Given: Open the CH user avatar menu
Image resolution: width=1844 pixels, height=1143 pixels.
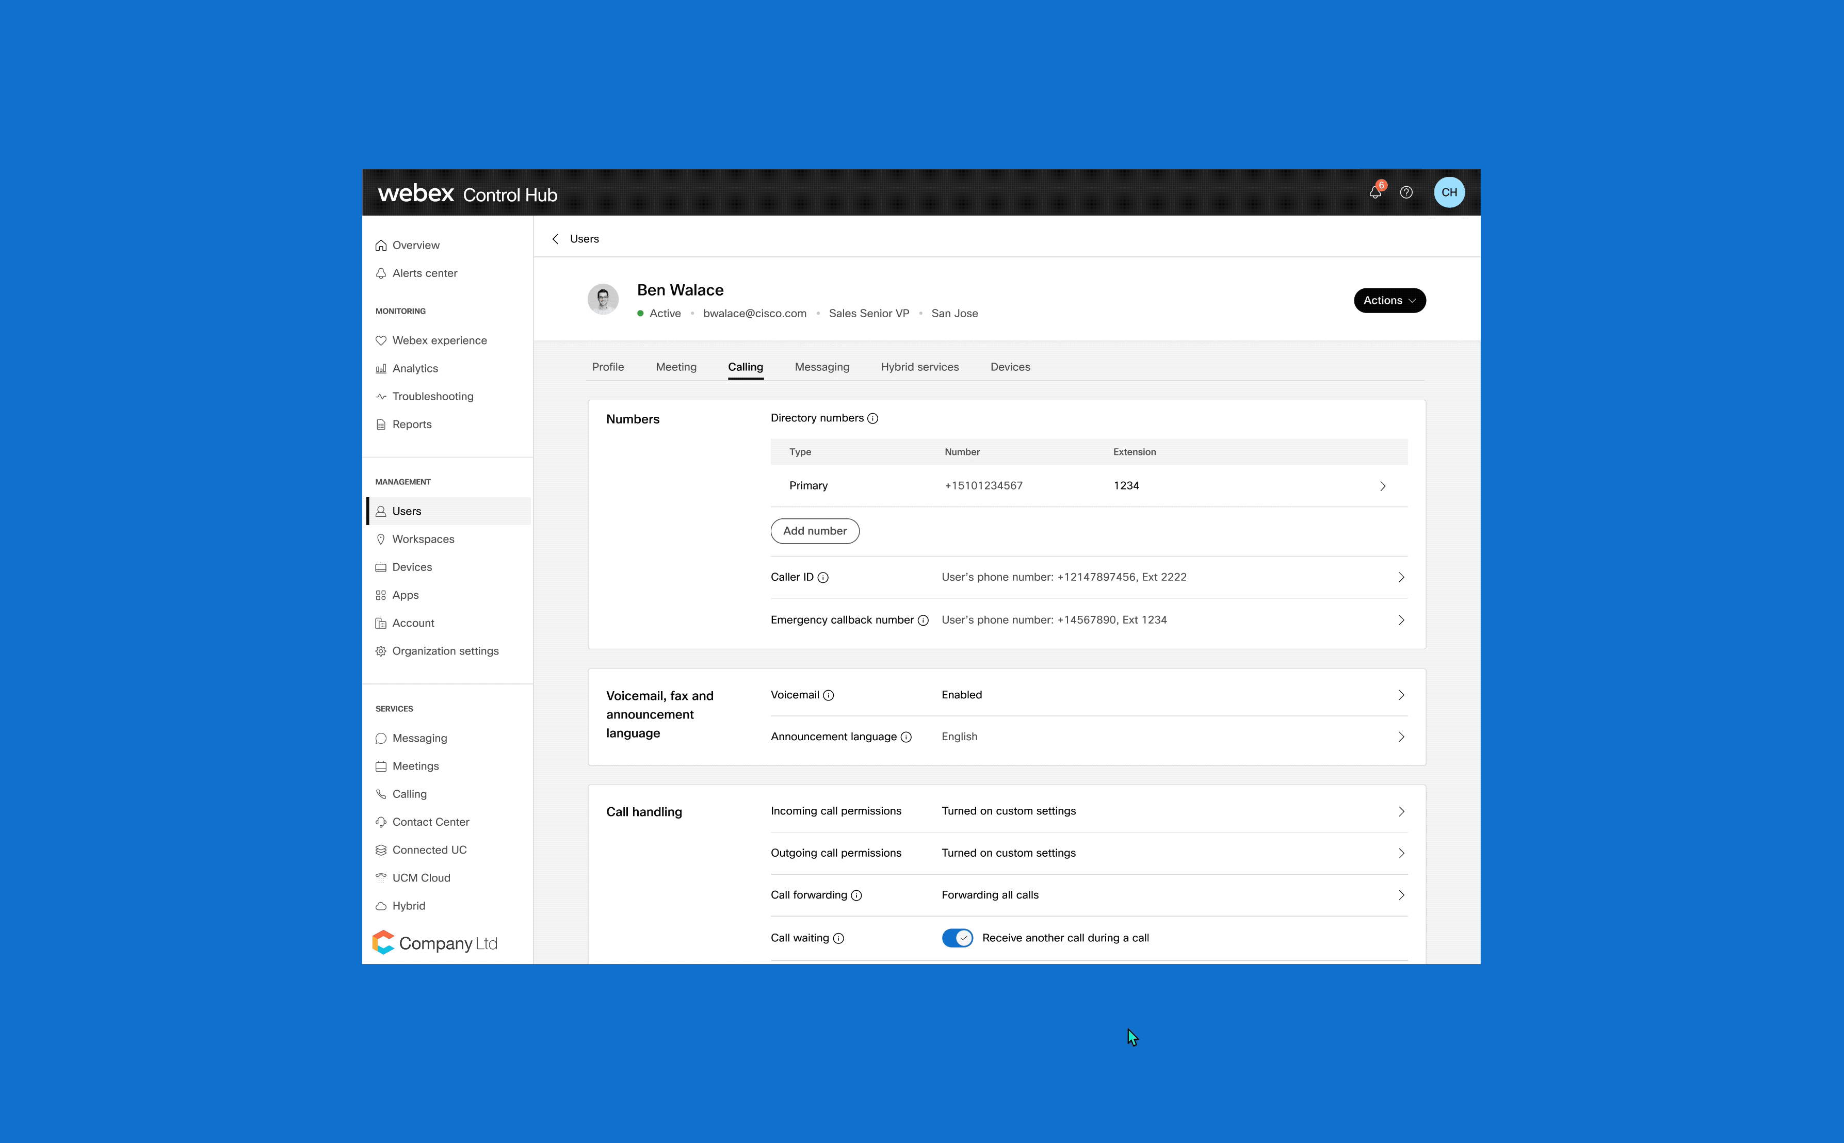Looking at the screenshot, I should point(1449,192).
